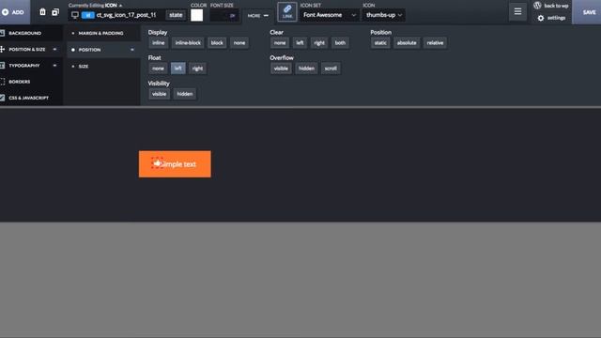
Task: Click the WordPress logo icon
Action: [x=537, y=6]
